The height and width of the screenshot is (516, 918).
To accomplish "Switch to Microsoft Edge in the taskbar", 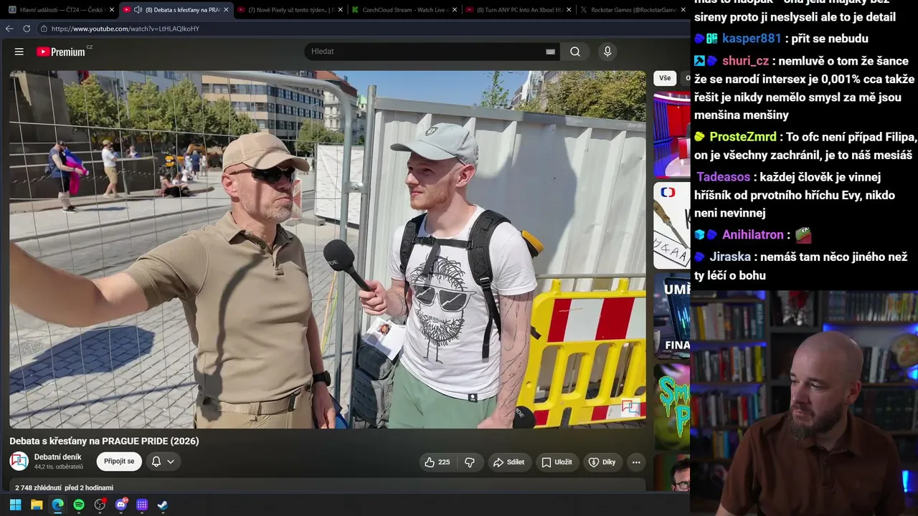I will (57, 505).
